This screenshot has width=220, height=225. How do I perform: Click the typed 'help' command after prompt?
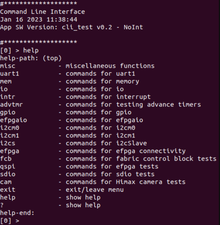tap(31, 51)
